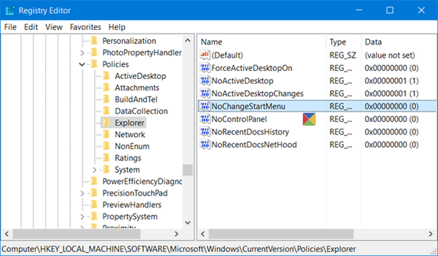Click the NoChangeStartMenu DWORD icon

(x=205, y=106)
